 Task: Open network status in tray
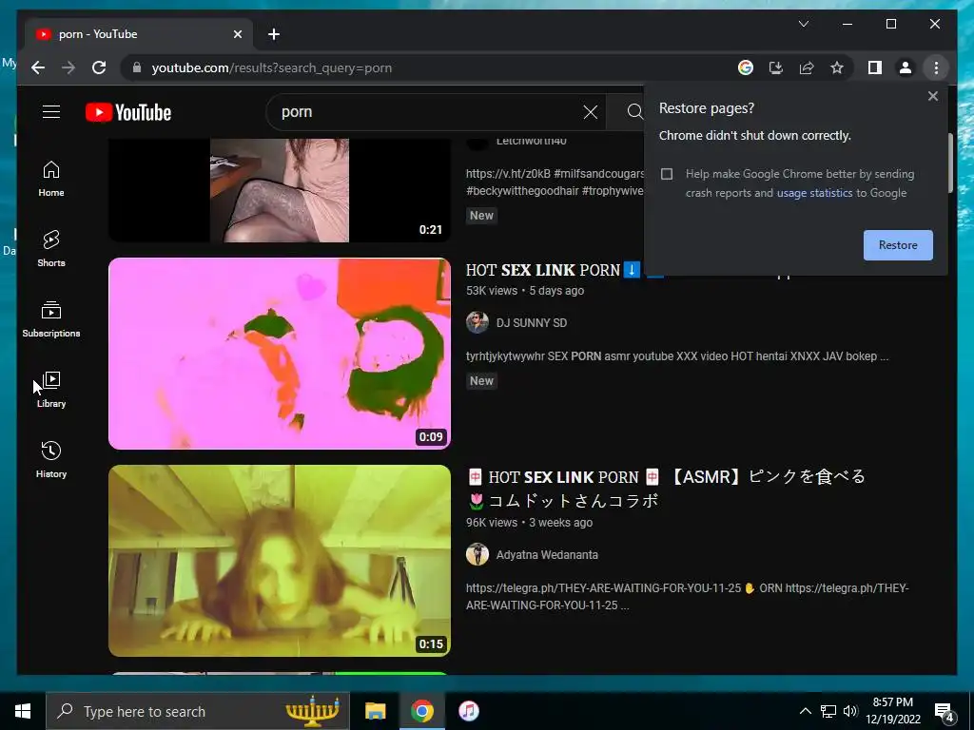pyautogui.click(x=828, y=711)
